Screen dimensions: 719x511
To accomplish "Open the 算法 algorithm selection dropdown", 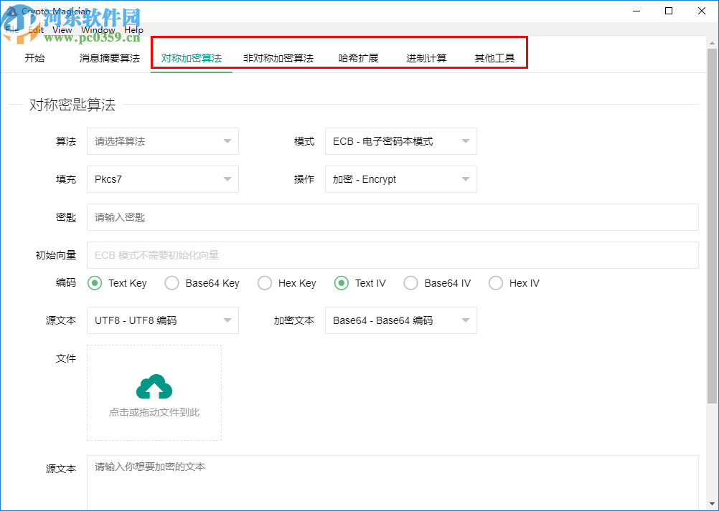I will pyautogui.click(x=162, y=141).
